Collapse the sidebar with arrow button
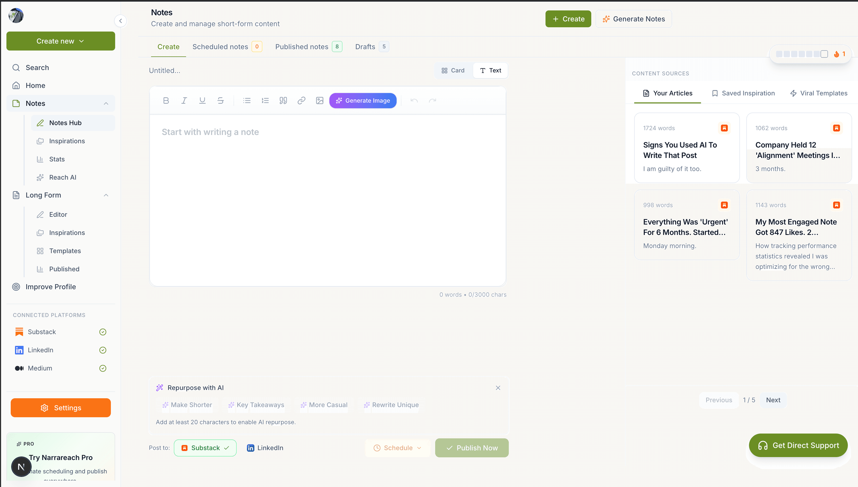The width and height of the screenshot is (858, 487). (x=121, y=21)
